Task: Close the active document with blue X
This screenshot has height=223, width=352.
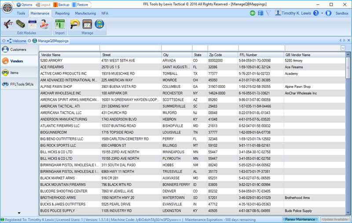Action: tap(348, 40)
